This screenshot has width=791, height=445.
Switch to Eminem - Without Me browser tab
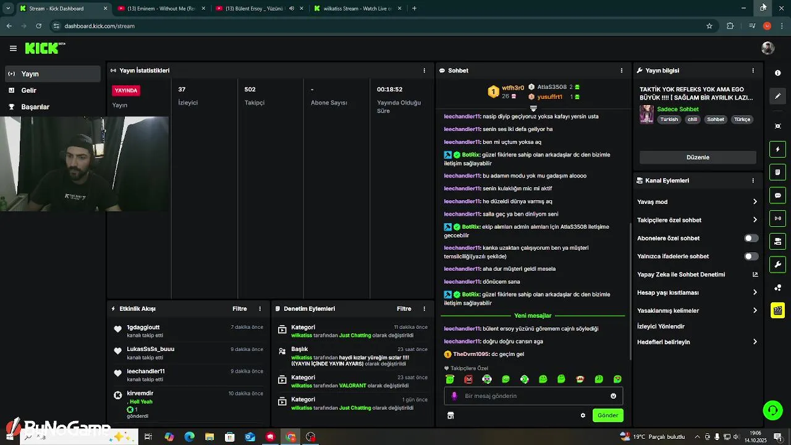click(160, 8)
